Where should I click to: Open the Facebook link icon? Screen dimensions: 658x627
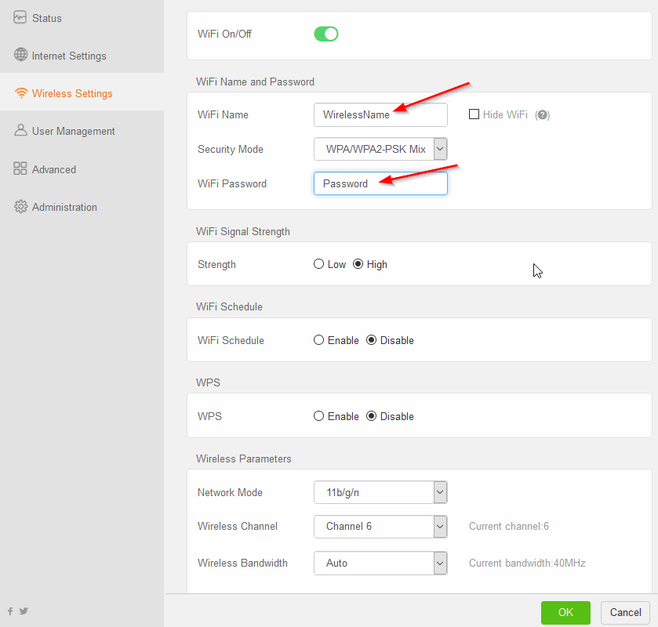10,611
